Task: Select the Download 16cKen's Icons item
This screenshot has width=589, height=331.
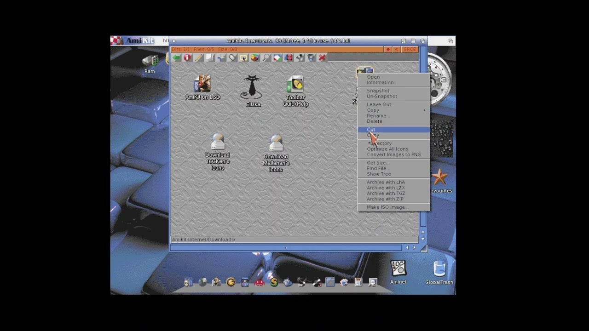Action: coord(218,152)
